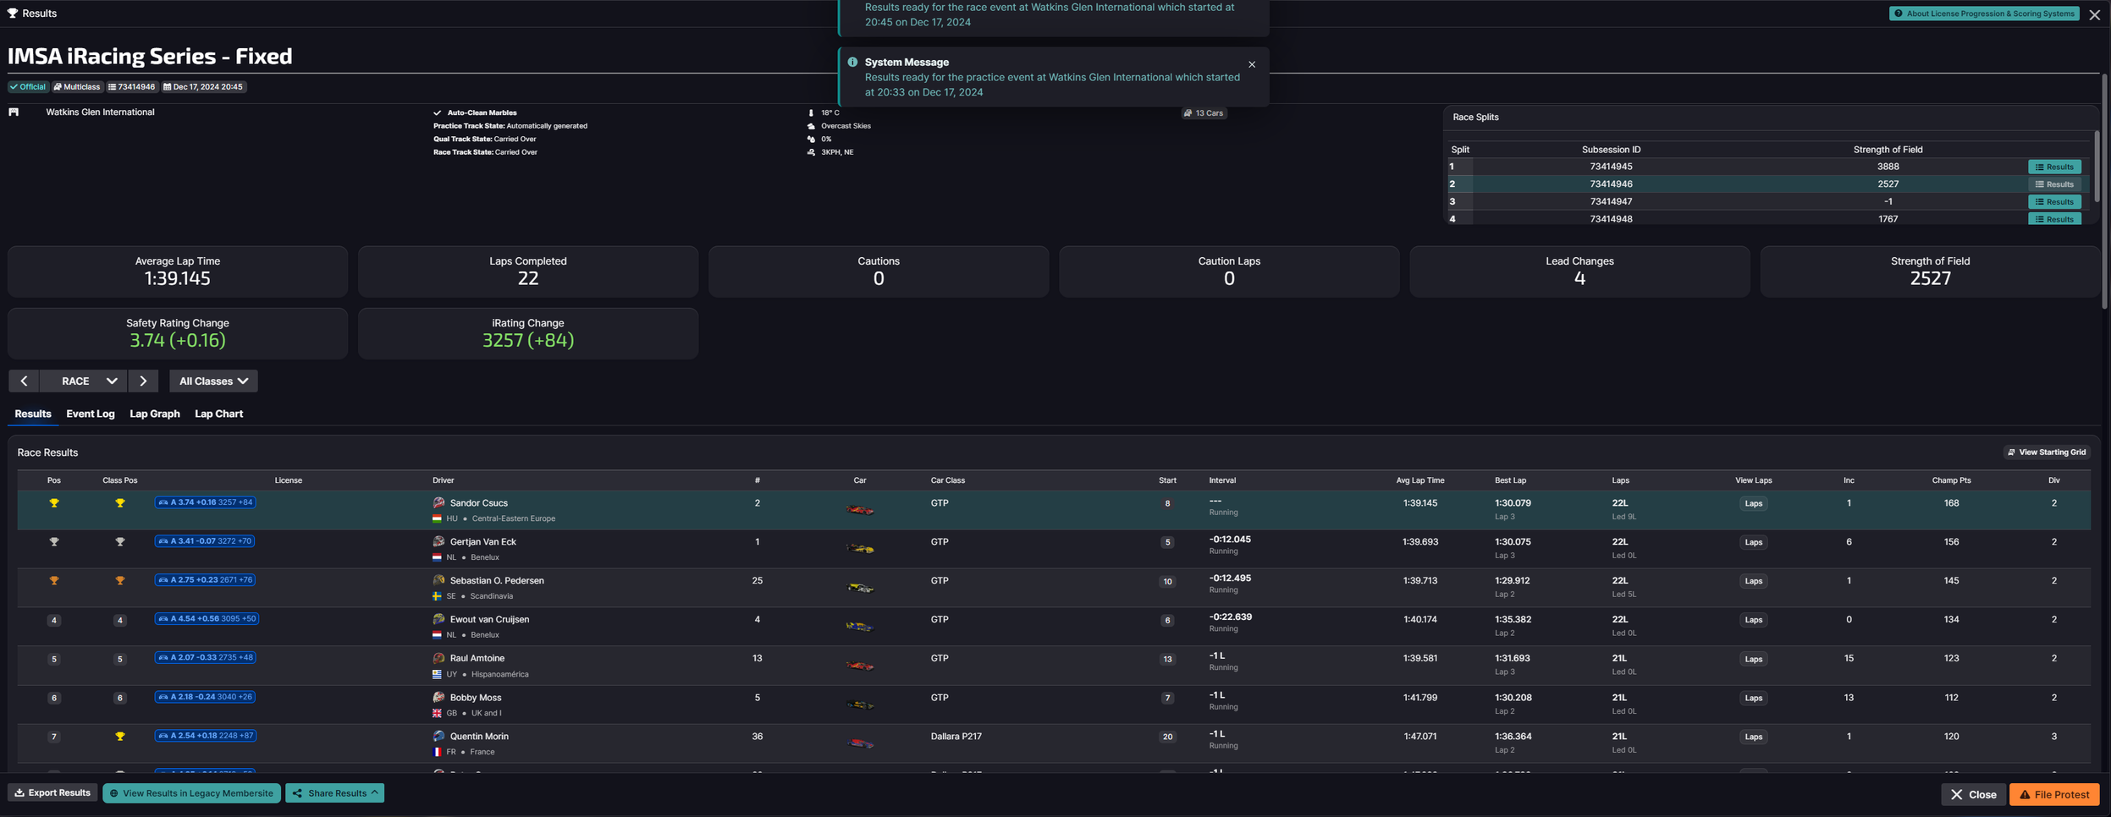This screenshot has height=817, width=2111.
Task: Click the Watkins Glen International track name
Action: (x=100, y=112)
